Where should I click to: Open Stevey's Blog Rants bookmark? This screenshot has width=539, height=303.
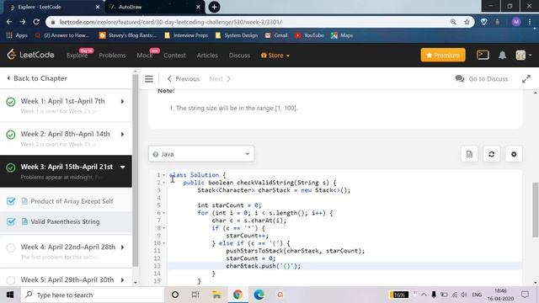128,35
